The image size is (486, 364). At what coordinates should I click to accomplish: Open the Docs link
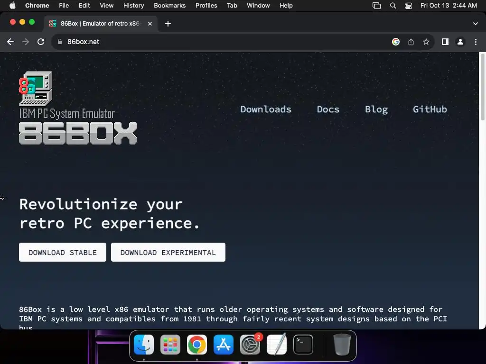(328, 109)
